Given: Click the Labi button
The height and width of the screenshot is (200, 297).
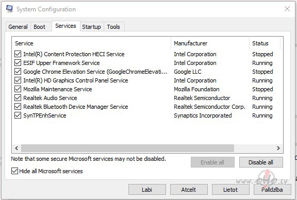Looking at the screenshot, I should point(147,190).
